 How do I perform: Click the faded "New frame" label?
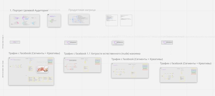click(42, 62)
